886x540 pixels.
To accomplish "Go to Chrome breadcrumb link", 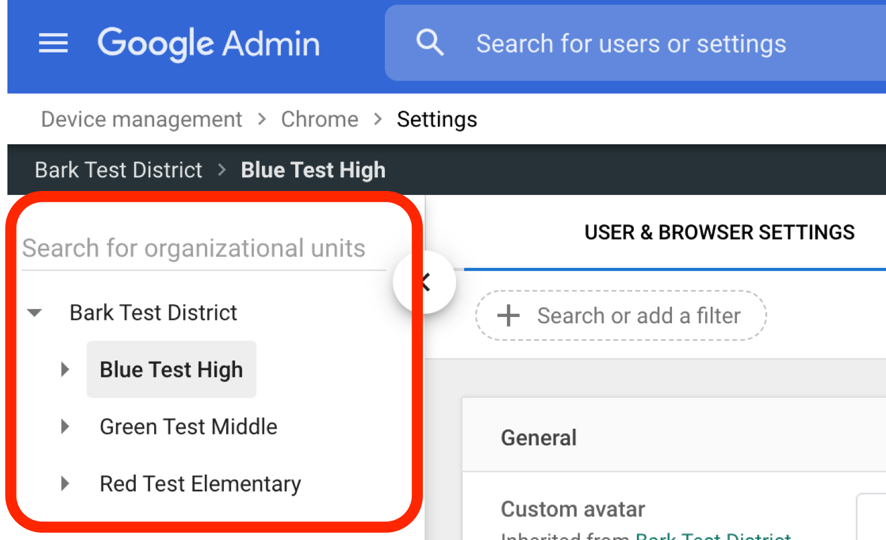I will tap(320, 120).
